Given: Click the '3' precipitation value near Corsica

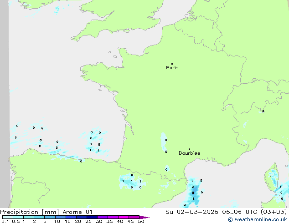Looking at the screenshot, I should click(280, 187).
